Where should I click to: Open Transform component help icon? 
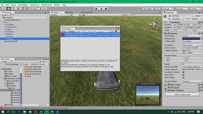200,22
